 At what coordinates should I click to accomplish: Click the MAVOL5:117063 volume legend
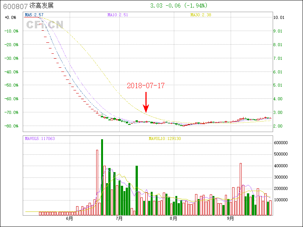pos(40,138)
